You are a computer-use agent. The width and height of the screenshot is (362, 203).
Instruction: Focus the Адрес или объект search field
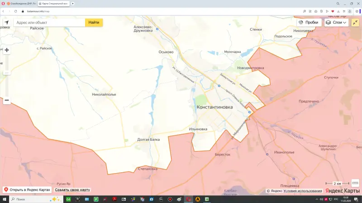(x=49, y=22)
